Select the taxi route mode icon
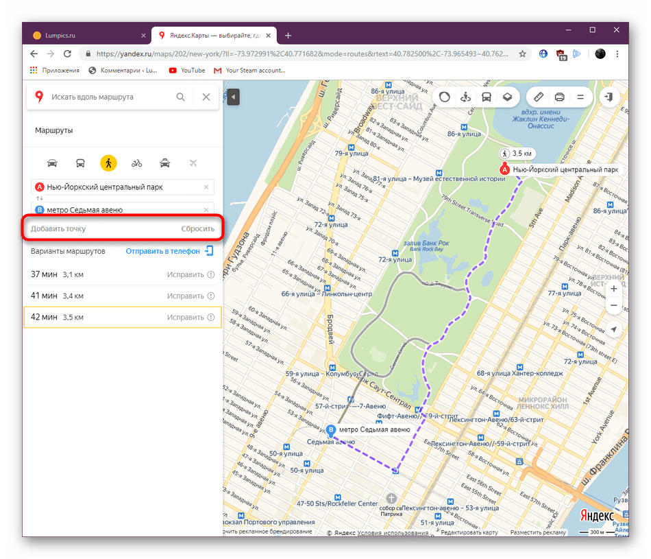This screenshot has height=559, width=651. pos(165,163)
